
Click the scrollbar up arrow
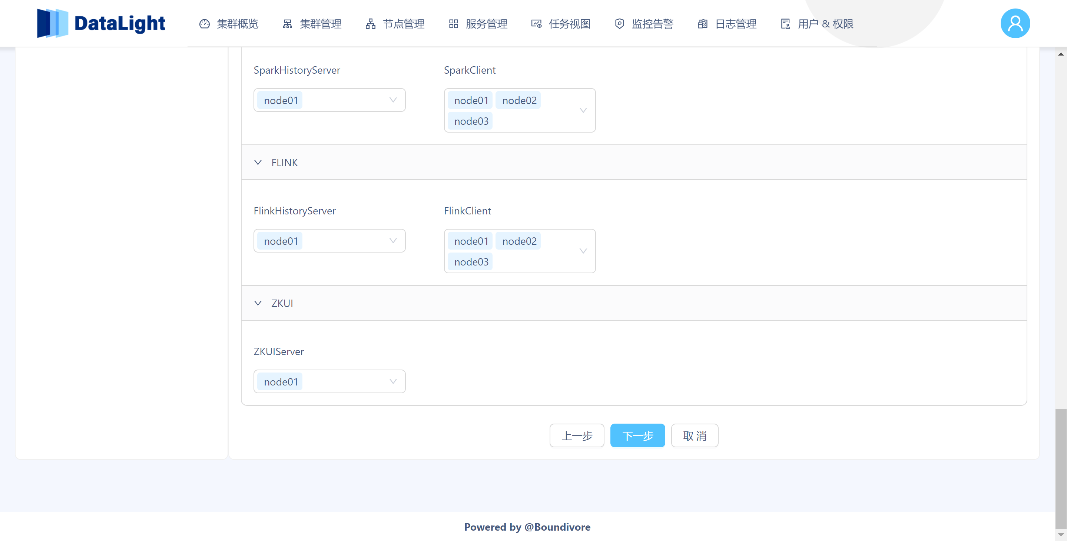point(1061,54)
